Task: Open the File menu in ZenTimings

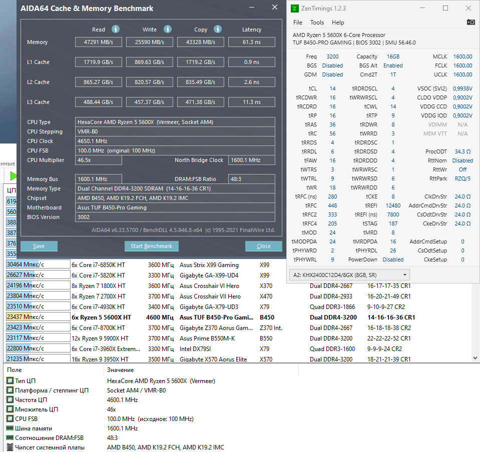Action: (x=297, y=22)
